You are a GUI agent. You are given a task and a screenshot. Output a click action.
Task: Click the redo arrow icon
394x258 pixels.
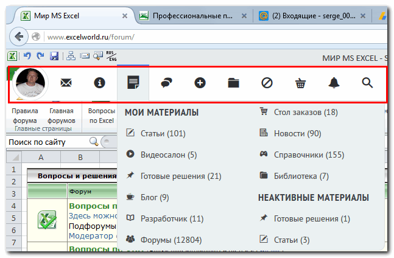pos(40,56)
